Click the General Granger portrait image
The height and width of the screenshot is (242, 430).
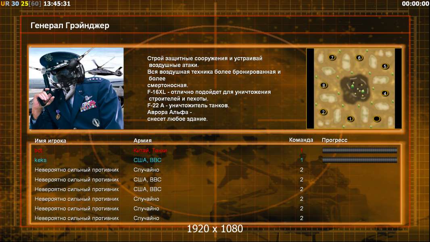pyautogui.click(x=76, y=88)
